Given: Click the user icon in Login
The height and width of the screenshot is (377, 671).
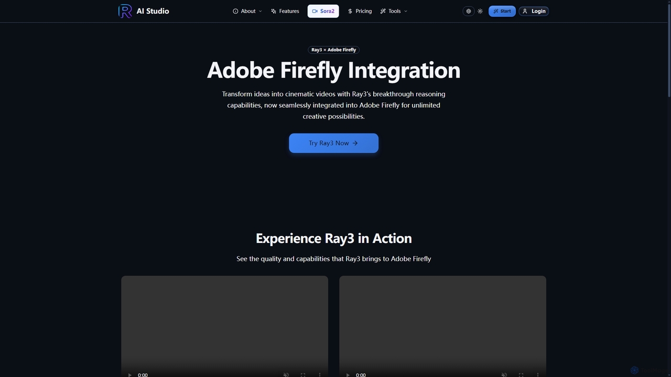Looking at the screenshot, I should click(x=525, y=11).
